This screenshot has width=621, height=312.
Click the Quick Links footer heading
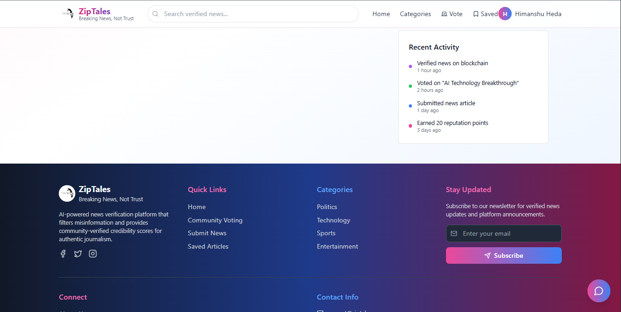click(x=207, y=189)
